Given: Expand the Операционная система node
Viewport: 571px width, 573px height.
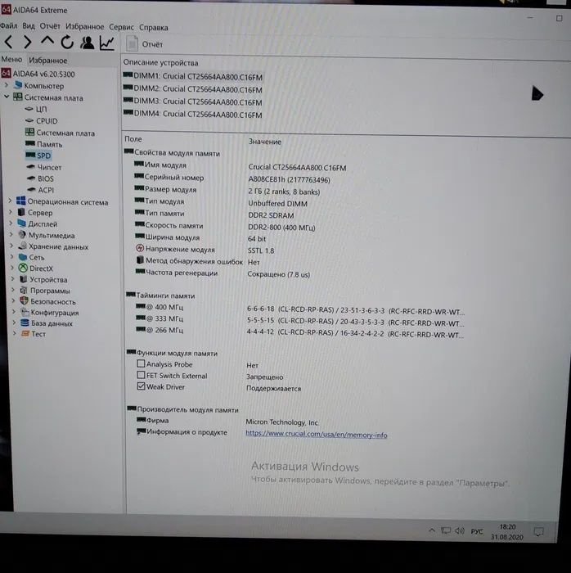Looking at the screenshot, I should coord(10,201).
